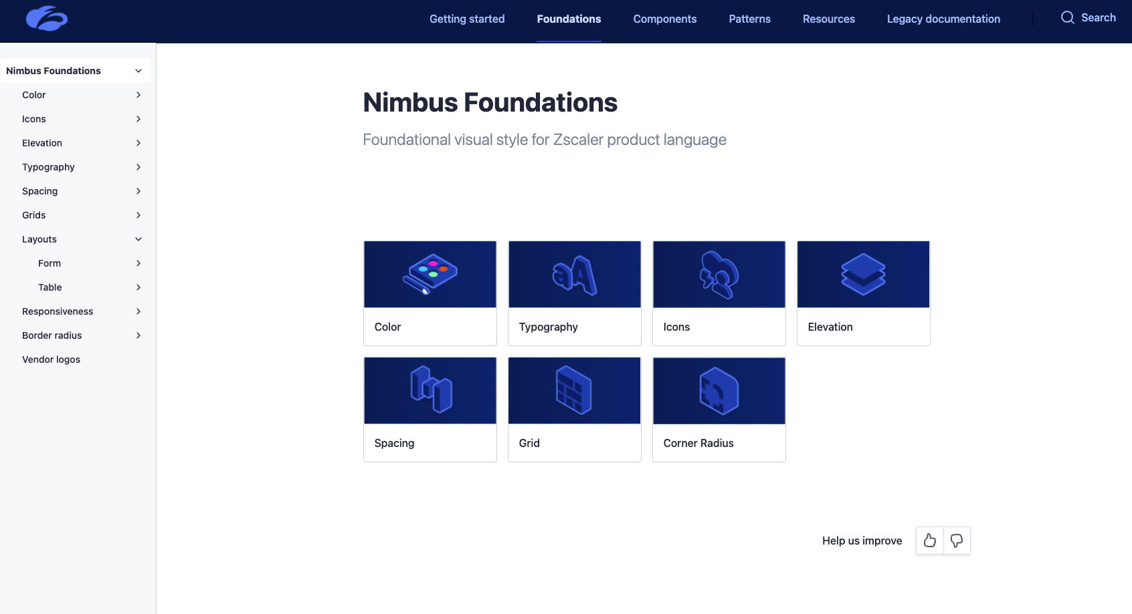Open Vendor logos in the sidebar

(52, 359)
